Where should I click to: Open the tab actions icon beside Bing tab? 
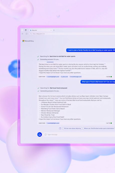[x=26, y=30]
